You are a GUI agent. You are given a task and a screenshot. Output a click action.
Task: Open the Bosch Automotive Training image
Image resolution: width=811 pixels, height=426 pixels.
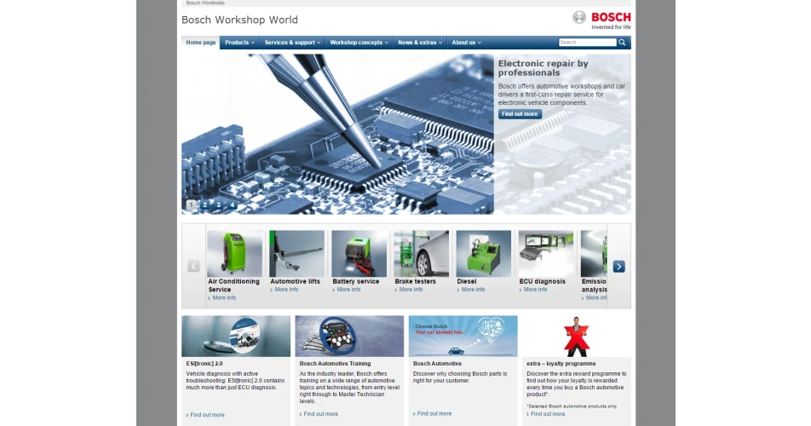pyautogui.click(x=349, y=336)
